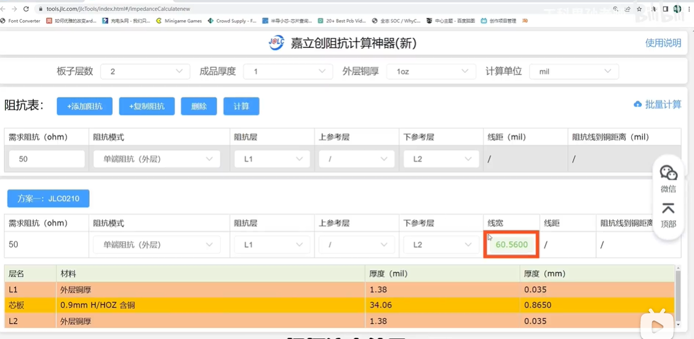This screenshot has height=339, width=694.
Task: Open the 创作项目管理 bookmark
Action: (x=499, y=21)
